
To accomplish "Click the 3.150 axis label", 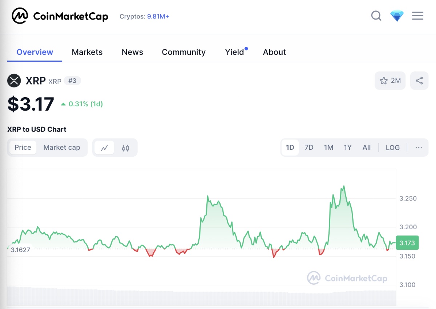I will pos(408,256).
